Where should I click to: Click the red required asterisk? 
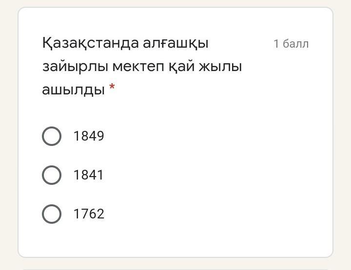[x=112, y=88]
